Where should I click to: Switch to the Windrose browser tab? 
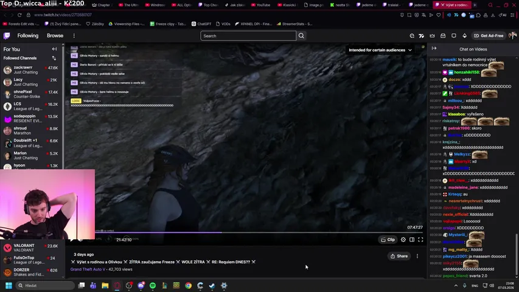coord(155,5)
